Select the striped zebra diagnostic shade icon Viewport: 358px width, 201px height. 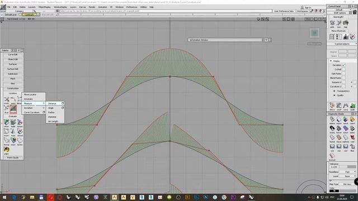(339, 128)
